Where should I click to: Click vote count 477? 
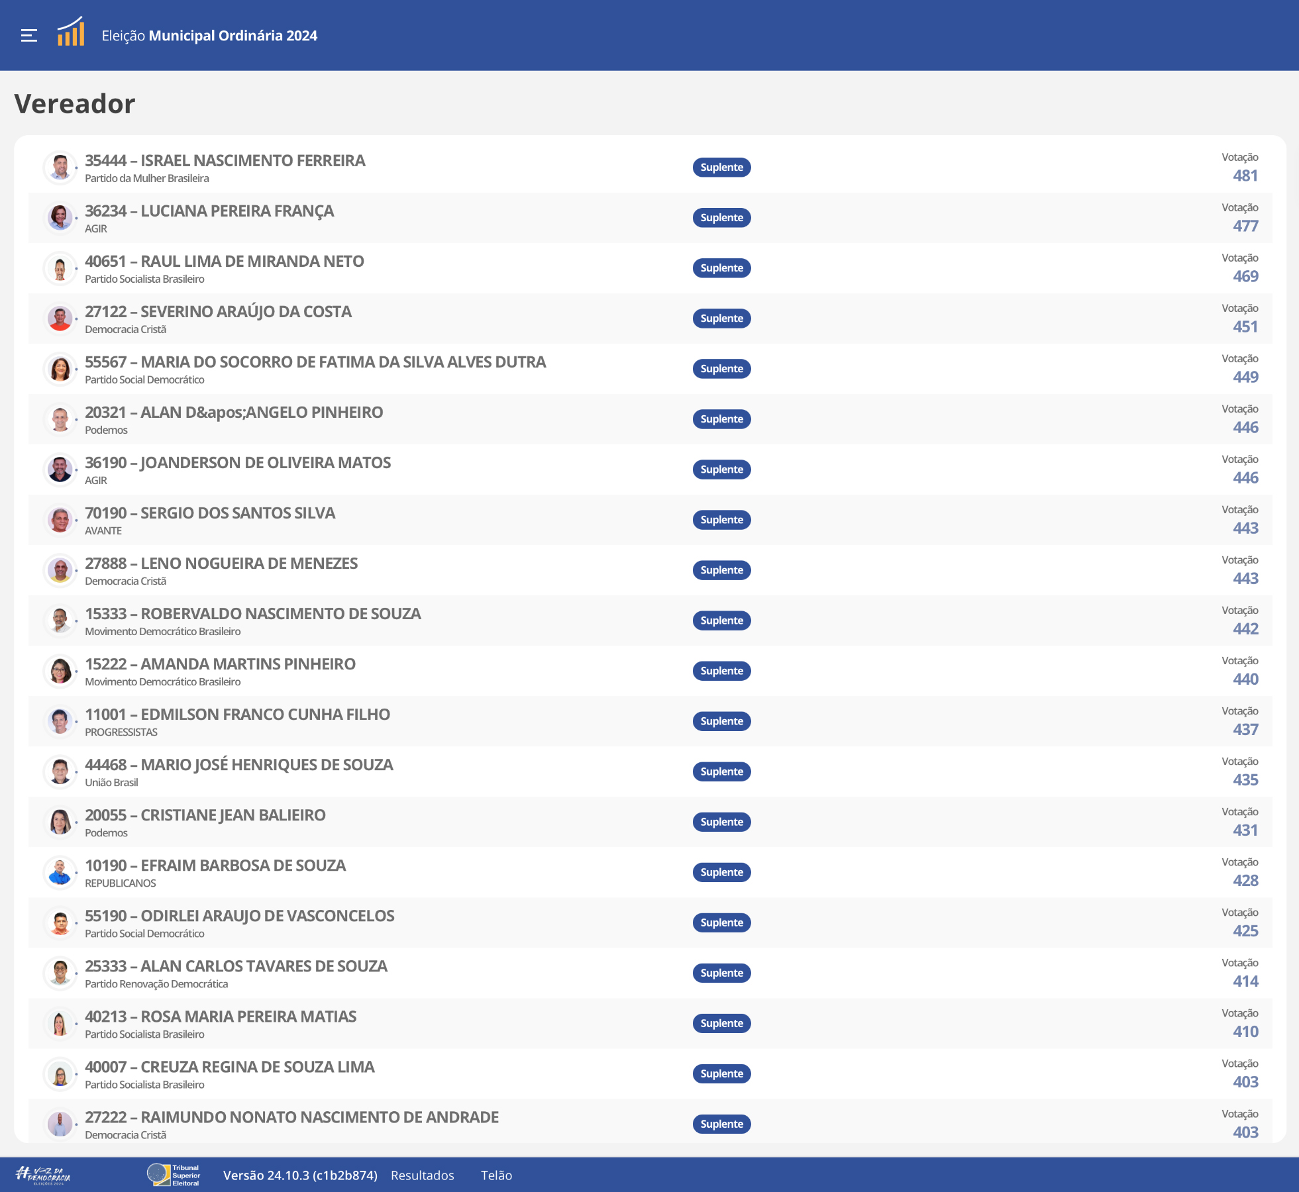pyautogui.click(x=1245, y=226)
